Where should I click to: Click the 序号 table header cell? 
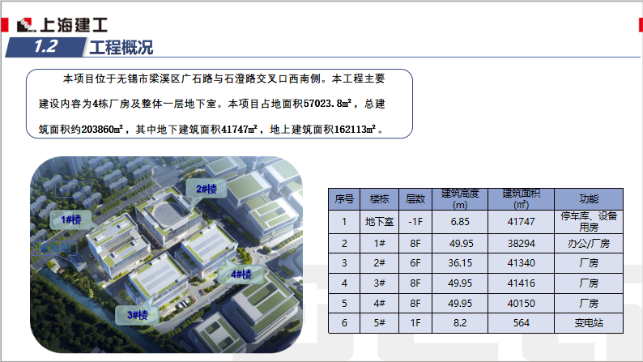coord(344,198)
